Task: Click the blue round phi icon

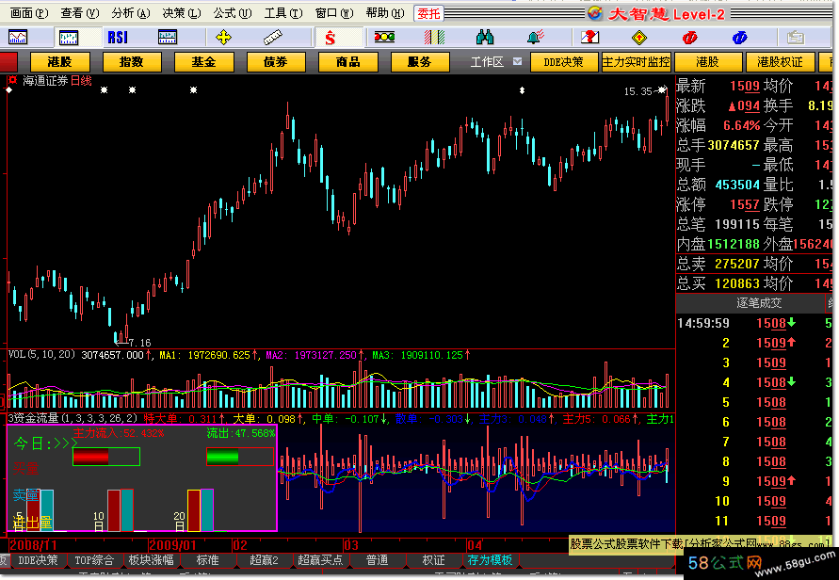Action: click(x=739, y=38)
